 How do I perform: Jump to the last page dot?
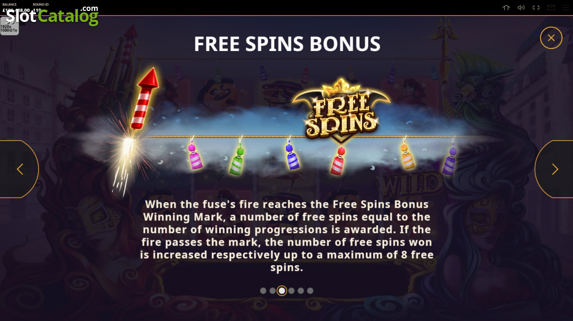coord(310,291)
